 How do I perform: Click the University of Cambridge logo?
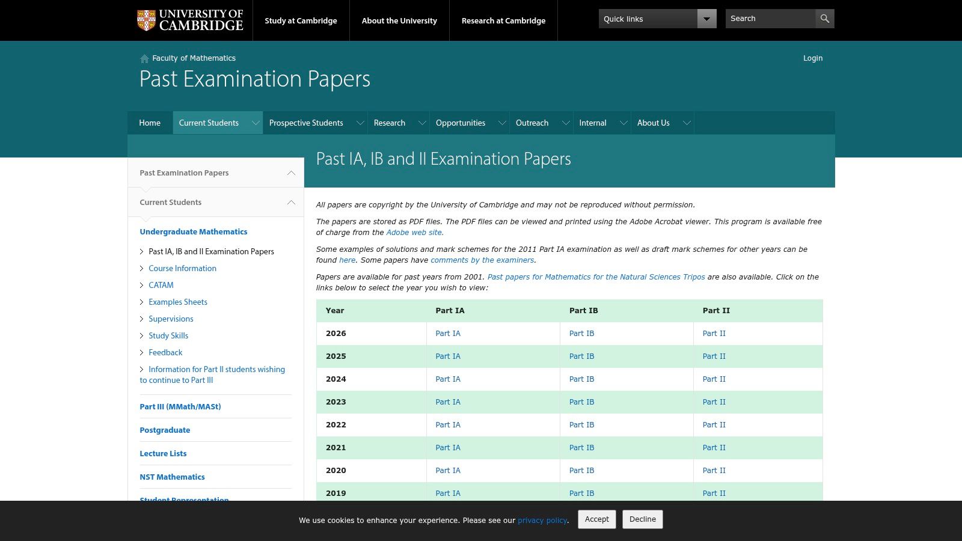click(x=190, y=20)
